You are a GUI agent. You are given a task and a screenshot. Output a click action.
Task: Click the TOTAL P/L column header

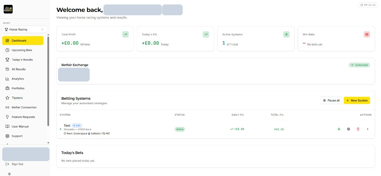tap(277, 115)
